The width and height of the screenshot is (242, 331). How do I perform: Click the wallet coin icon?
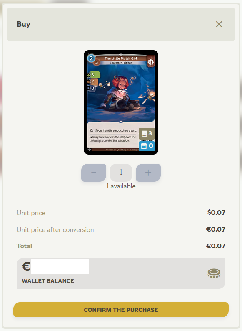pos(214,273)
